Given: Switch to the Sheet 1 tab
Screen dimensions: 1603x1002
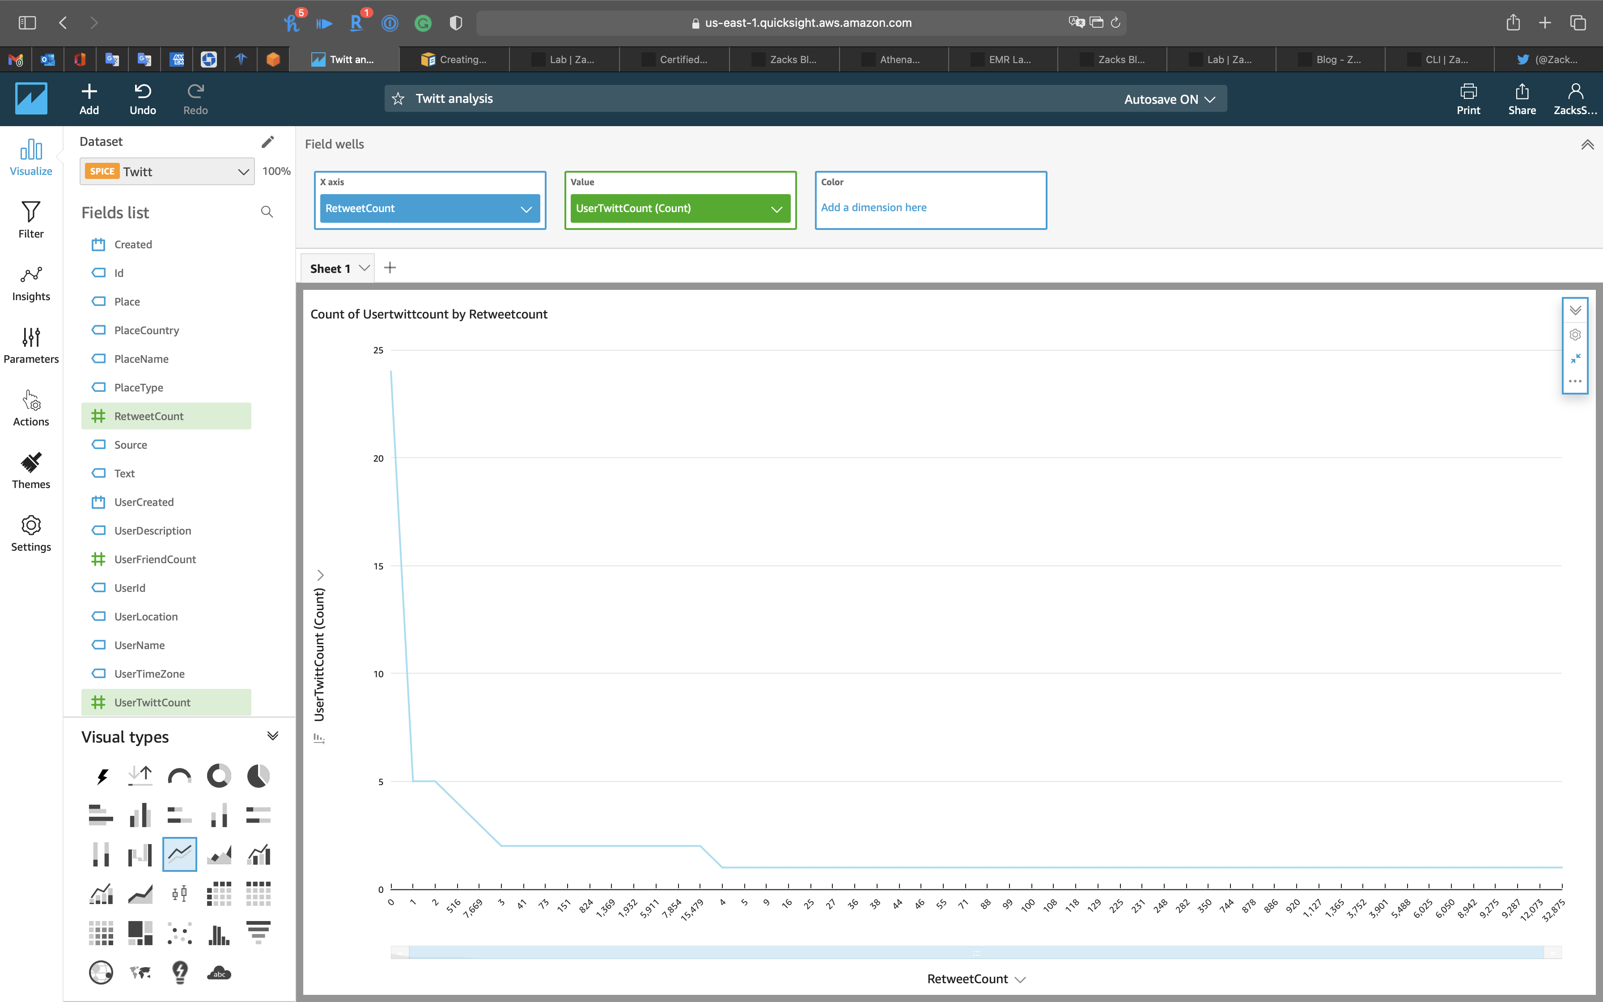Looking at the screenshot, I should (x=330, y=268).
